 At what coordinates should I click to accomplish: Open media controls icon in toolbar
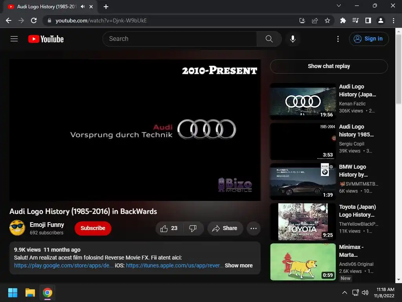tap(355, 20)
